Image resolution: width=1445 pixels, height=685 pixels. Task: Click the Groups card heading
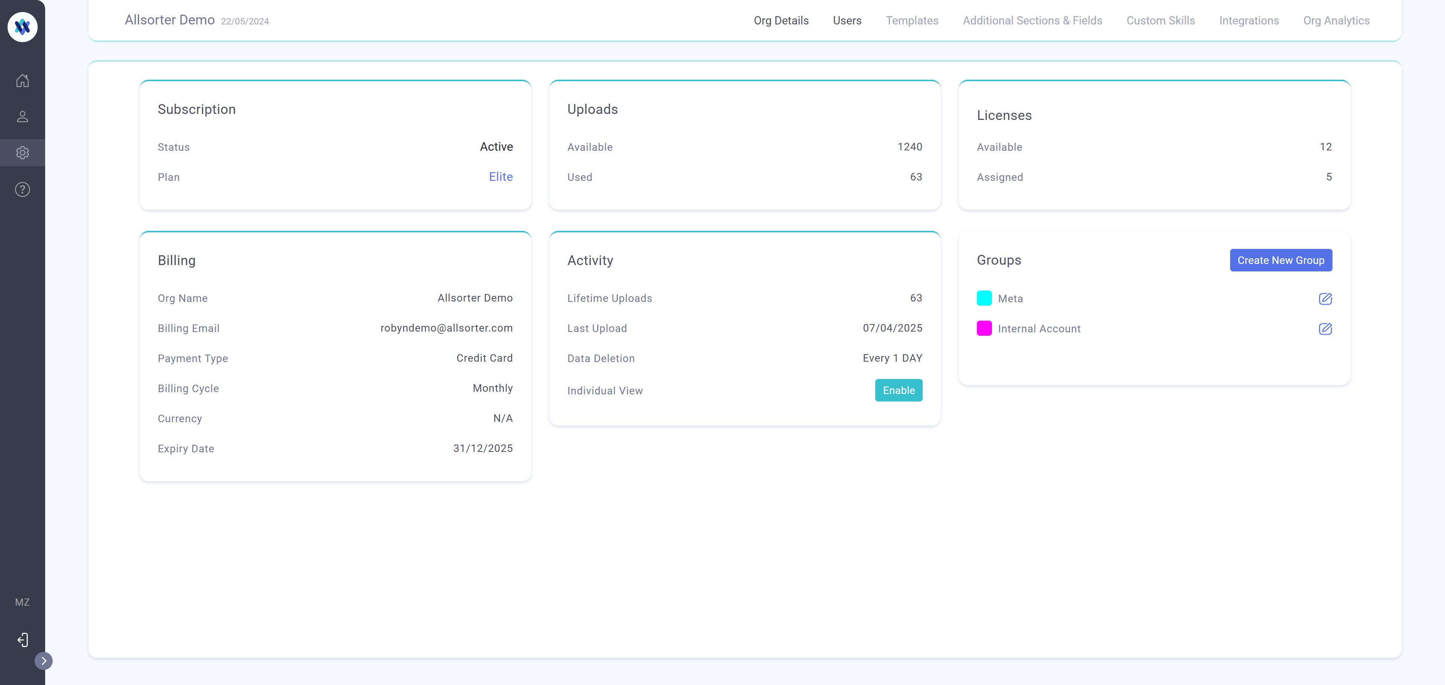(998, 260)
